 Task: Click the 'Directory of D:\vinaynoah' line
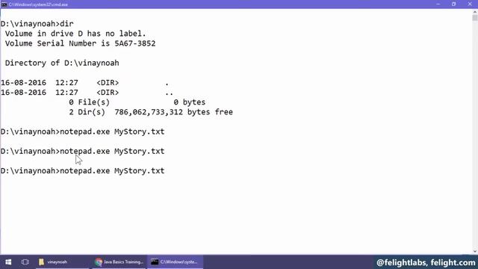[62, 63]
